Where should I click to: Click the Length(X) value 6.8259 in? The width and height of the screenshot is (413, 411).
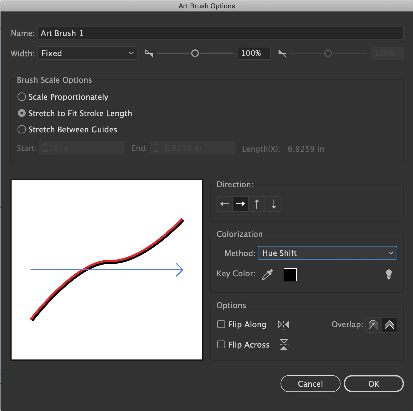pos(306,149)
